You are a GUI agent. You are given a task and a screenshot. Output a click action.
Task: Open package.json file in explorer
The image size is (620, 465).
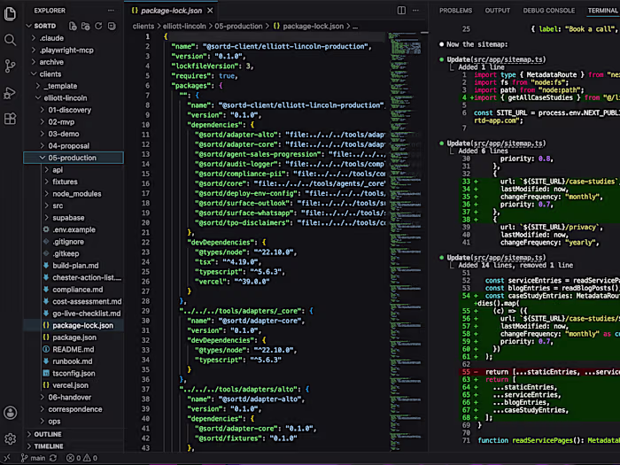pyautogui.click(x=74, y=337)
